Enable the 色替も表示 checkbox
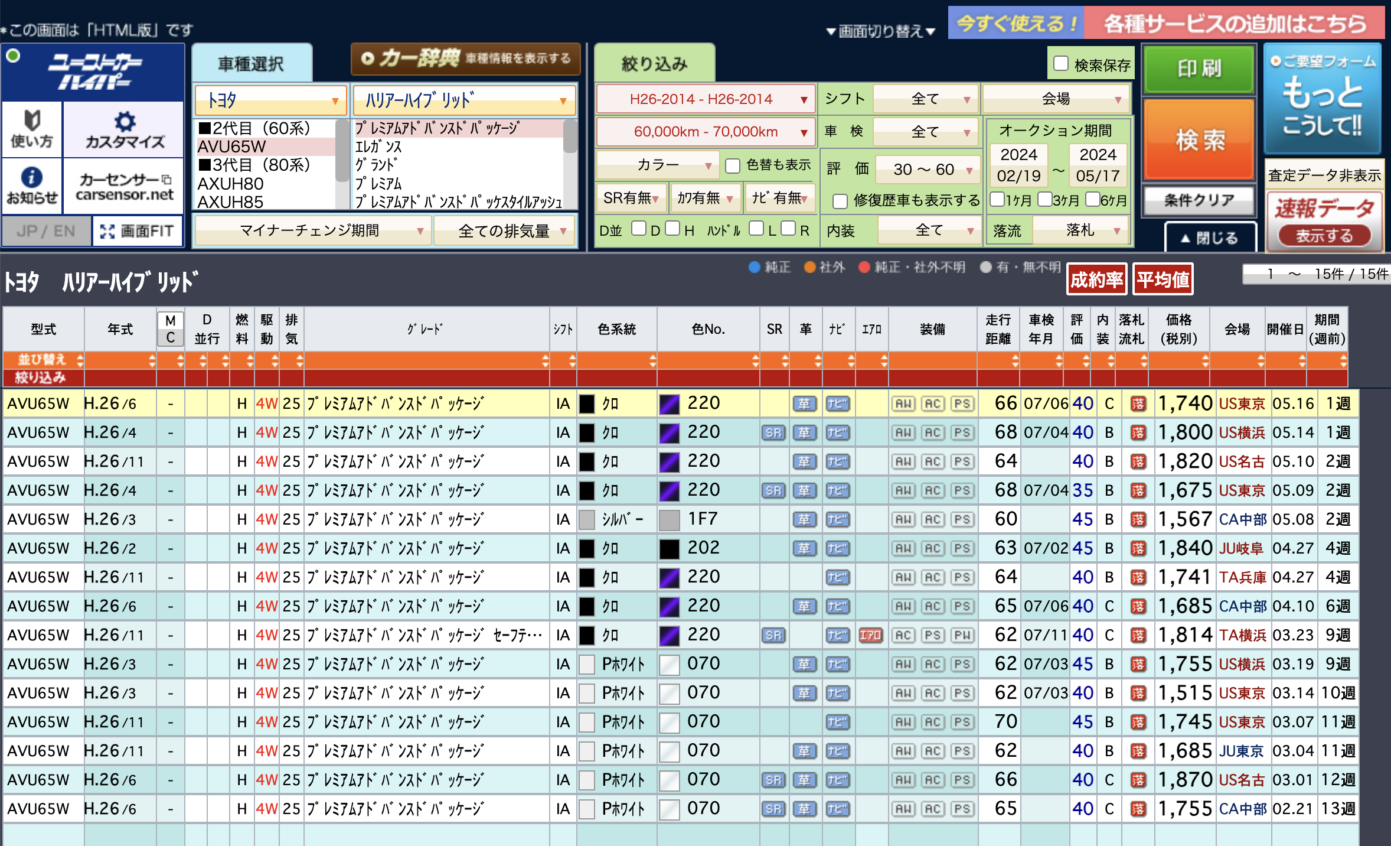 732,166
